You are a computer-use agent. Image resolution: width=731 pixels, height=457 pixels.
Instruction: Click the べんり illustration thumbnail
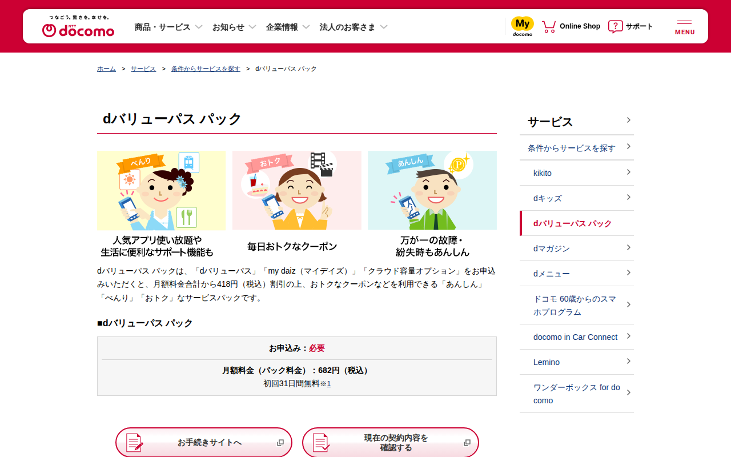click(162, 190)
